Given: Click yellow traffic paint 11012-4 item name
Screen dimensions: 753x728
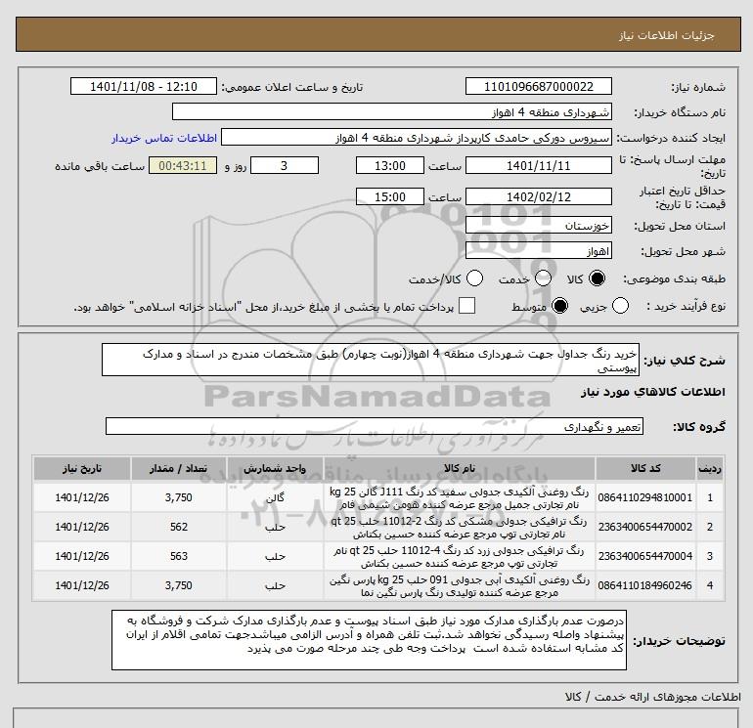Looking at the screenshot, I should click(459, 557).
